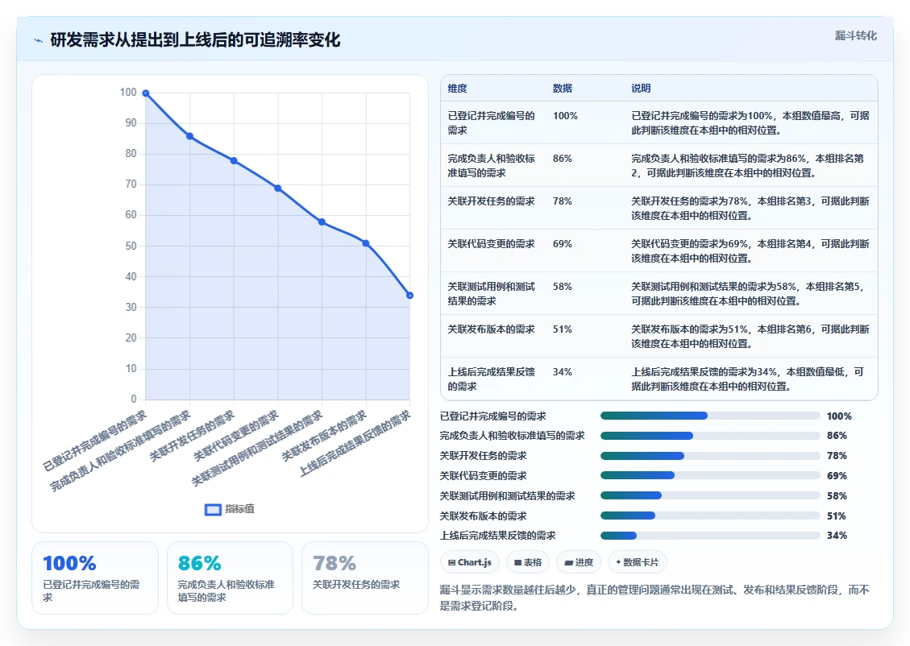Screen dimensions: 910x646
Task: Click the Chart.js chip icon
Action: tap(451, 562)
